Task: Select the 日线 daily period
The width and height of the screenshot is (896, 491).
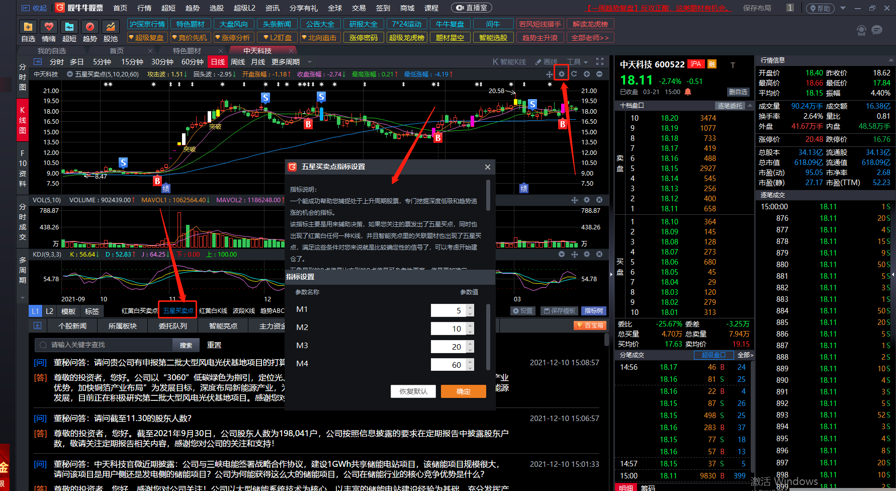Action: 218,61
